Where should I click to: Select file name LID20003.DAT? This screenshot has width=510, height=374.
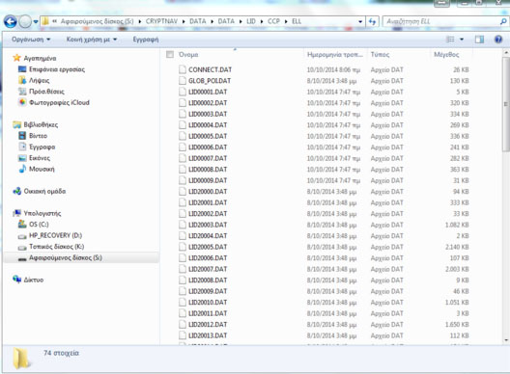(x=208, y=225)
